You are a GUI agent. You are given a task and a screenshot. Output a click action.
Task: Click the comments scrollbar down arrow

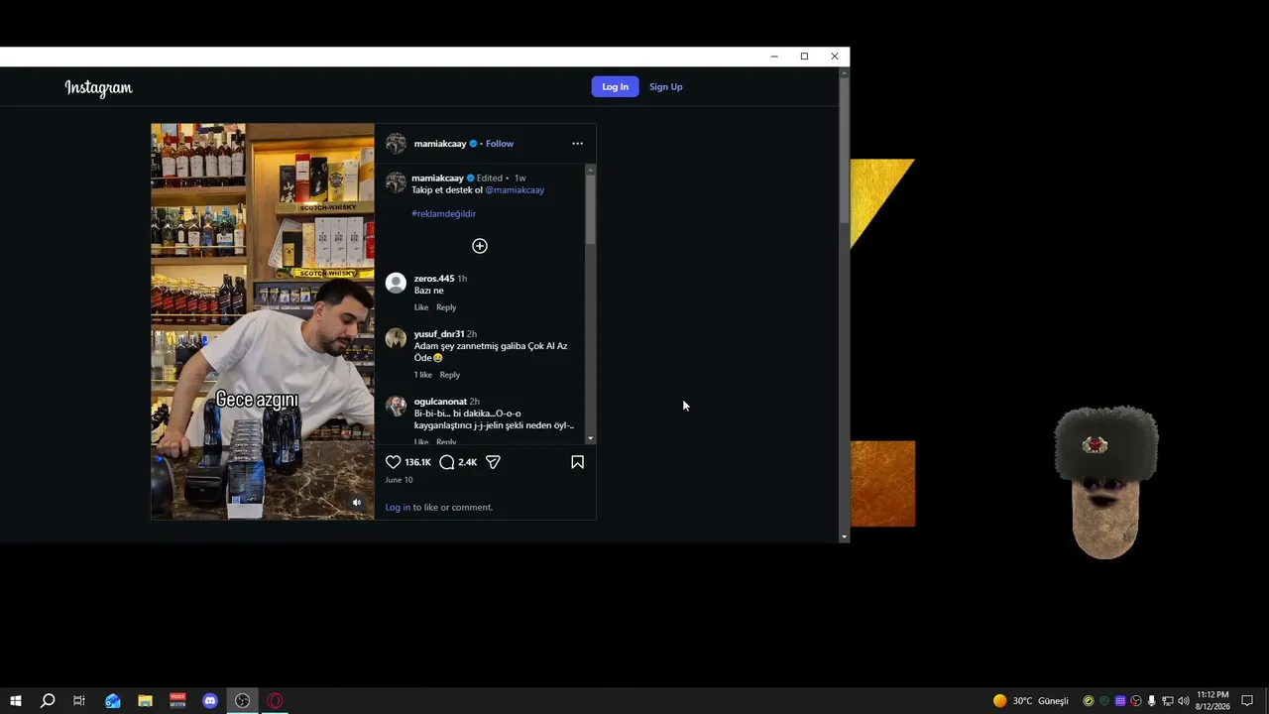click(x=591, y=438)
